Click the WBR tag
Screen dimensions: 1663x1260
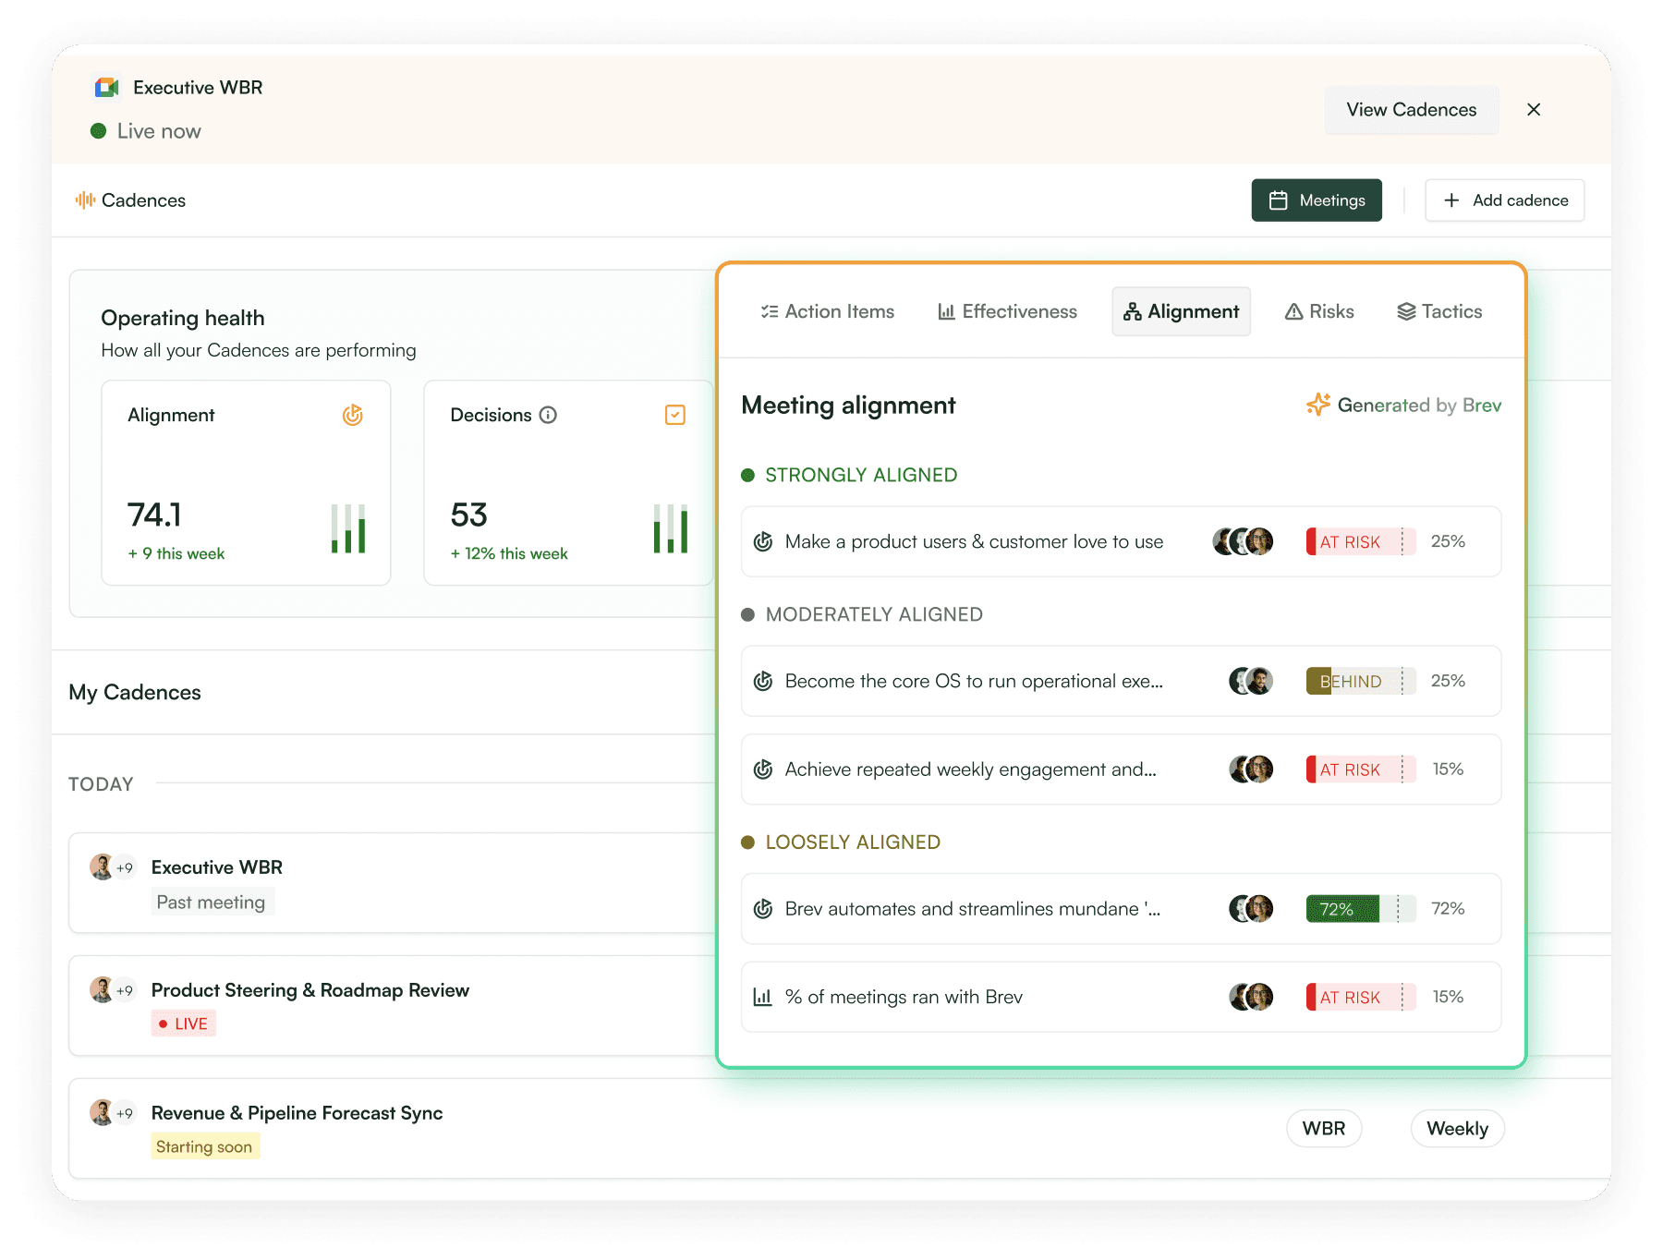(x=1324, y=1129)
